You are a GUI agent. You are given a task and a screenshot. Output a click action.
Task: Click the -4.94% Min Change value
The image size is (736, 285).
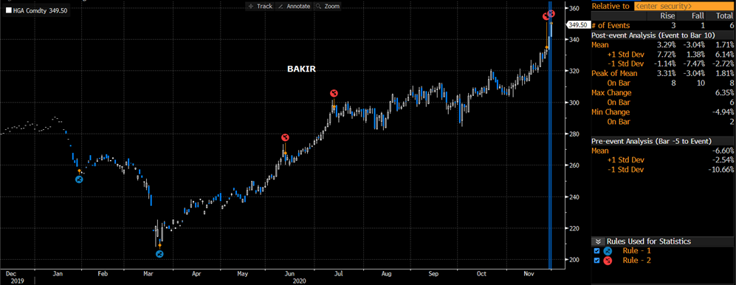(x=723, y=111)
